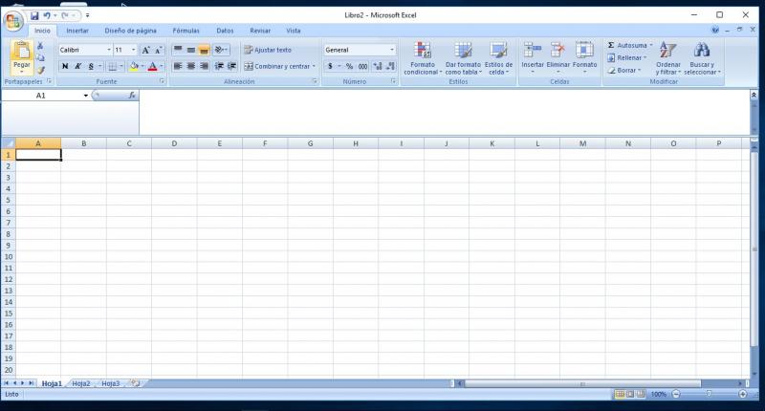
Task: Switch to the Fórmulas ribbon tab
Action: click(186, 31)
